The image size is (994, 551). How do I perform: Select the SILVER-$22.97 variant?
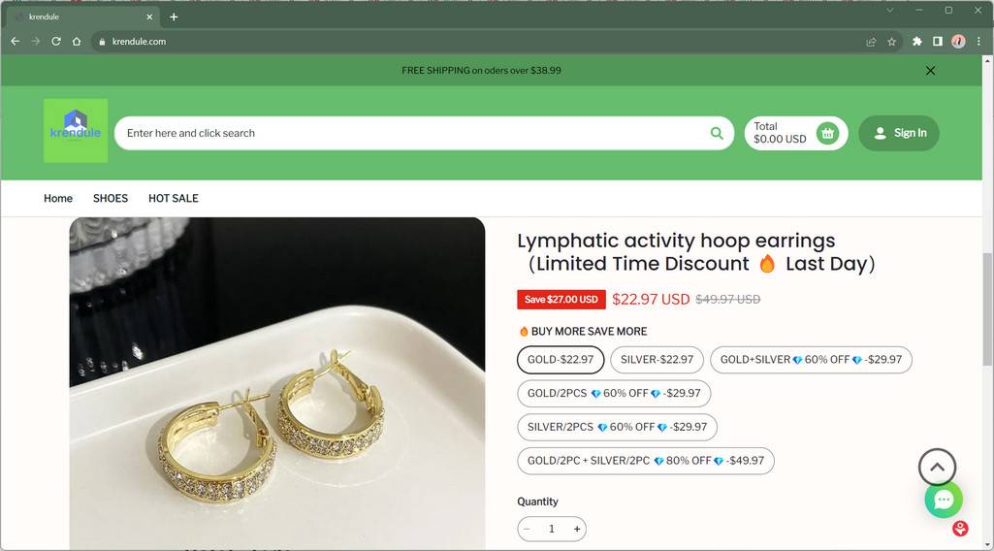point(657,360)
